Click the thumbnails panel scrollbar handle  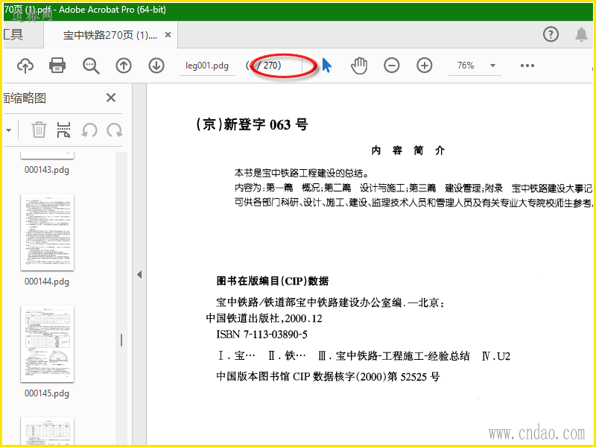121,340
